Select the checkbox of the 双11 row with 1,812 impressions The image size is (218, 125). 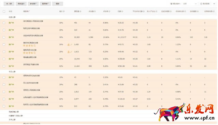click(4, 92)
